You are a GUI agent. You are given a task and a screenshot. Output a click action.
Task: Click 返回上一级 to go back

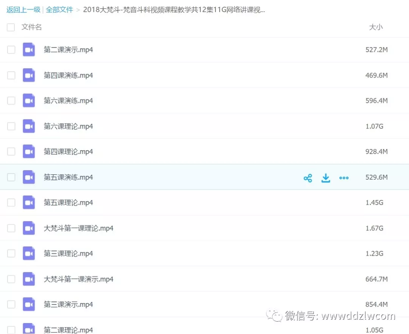pos(23,10)
